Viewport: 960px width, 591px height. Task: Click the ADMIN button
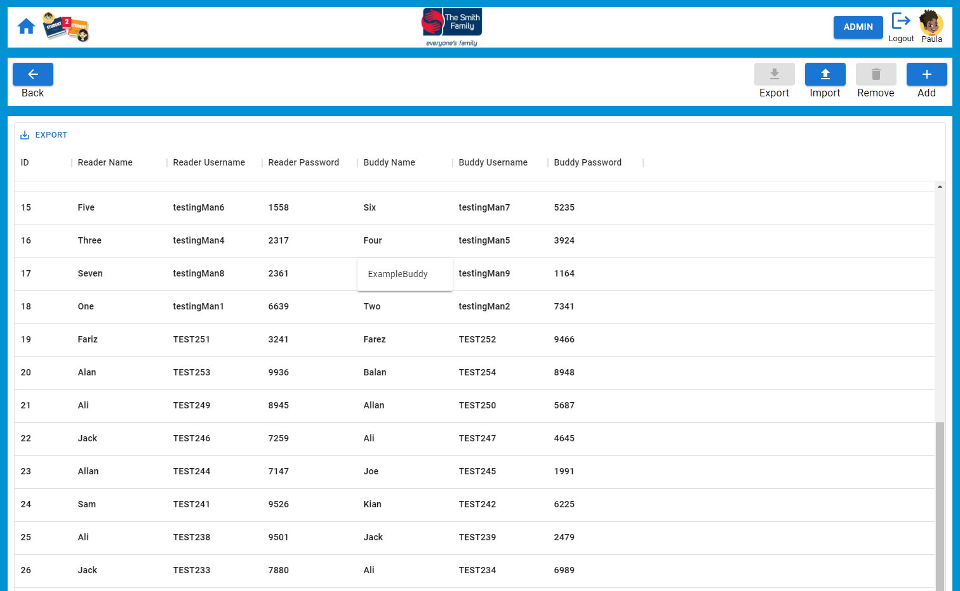(858, 27)
